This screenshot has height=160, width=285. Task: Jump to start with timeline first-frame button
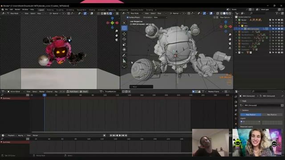coord(111,136)
